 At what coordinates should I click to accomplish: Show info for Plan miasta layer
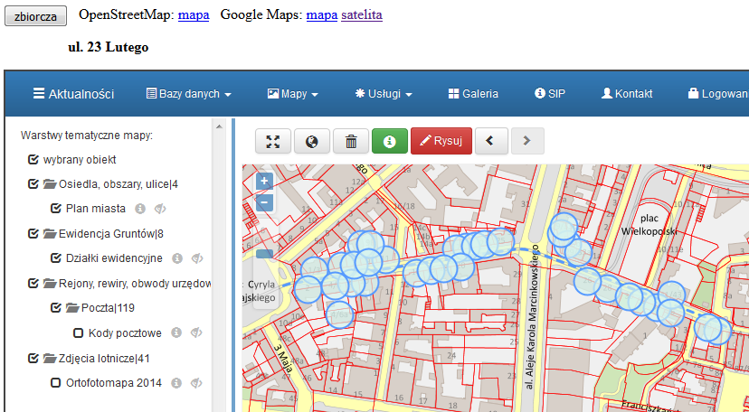(x=140, y=209)
